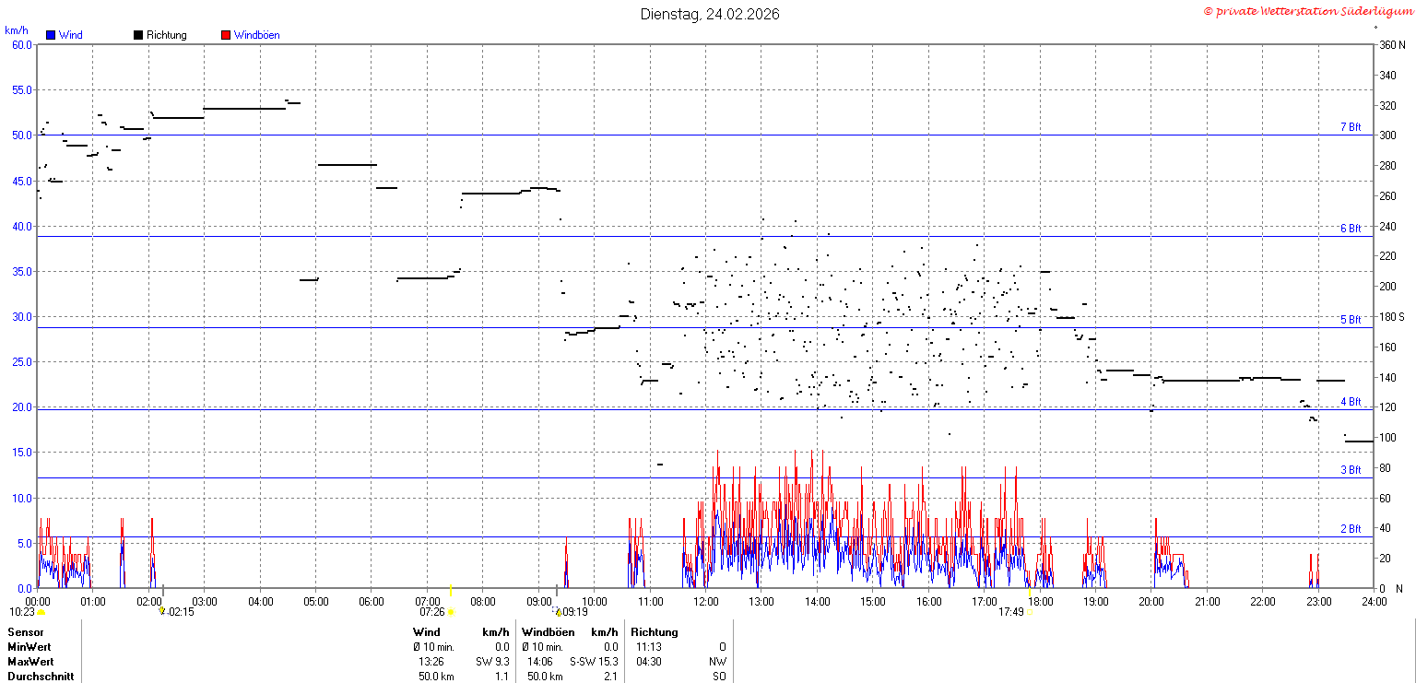Click the yellow day-length icon beside 10:23

tap(41, 612)
